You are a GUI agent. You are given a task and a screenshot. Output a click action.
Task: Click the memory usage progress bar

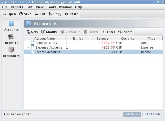click(x=142, y=114)
